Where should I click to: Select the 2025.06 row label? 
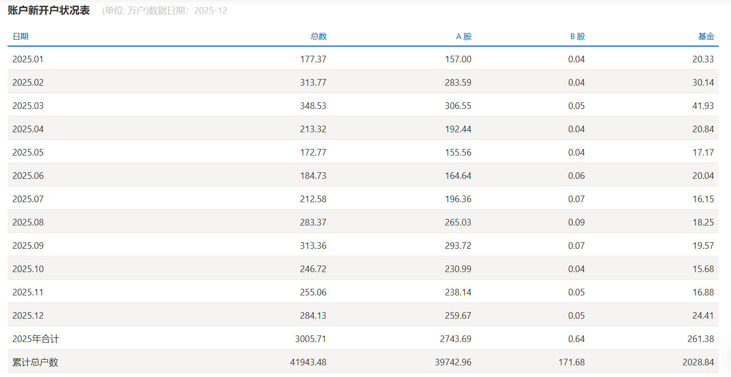tap(28, 175)
